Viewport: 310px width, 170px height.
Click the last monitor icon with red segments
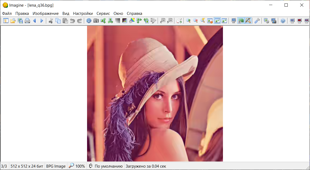[x=307, y=20]
